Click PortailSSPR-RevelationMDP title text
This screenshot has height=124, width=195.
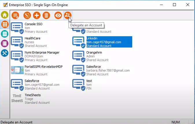pos(44,67)
